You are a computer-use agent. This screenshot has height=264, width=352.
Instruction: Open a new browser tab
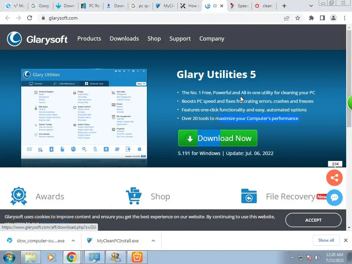click(284, 6)
